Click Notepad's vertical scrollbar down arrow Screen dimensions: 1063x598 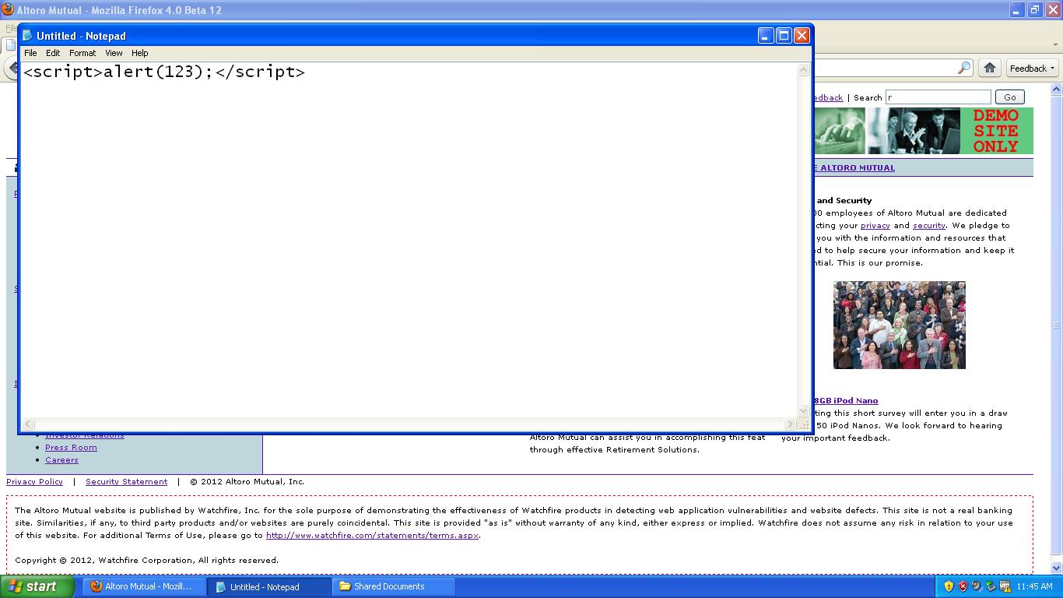pyautogui.click(x=804, y=411)
